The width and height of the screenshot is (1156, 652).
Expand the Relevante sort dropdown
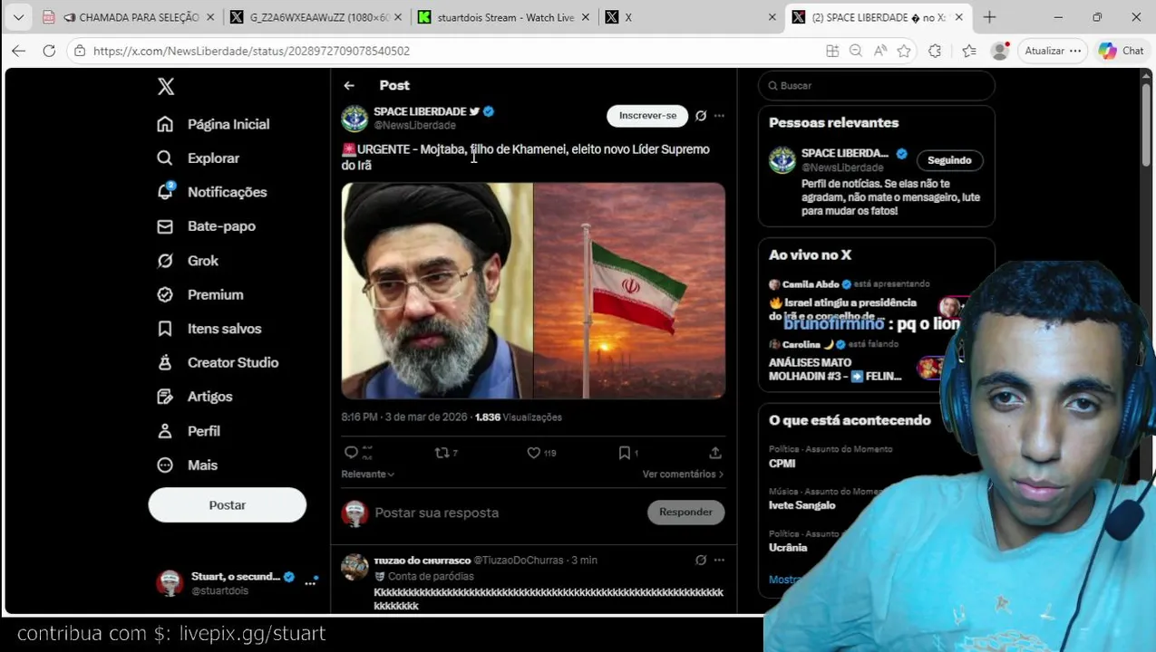pos(367,475)
